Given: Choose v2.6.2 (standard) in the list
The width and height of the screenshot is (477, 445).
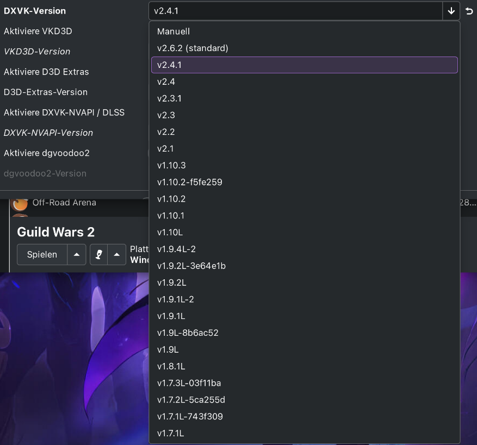Looking at the screenshot, I should (304, 48).
